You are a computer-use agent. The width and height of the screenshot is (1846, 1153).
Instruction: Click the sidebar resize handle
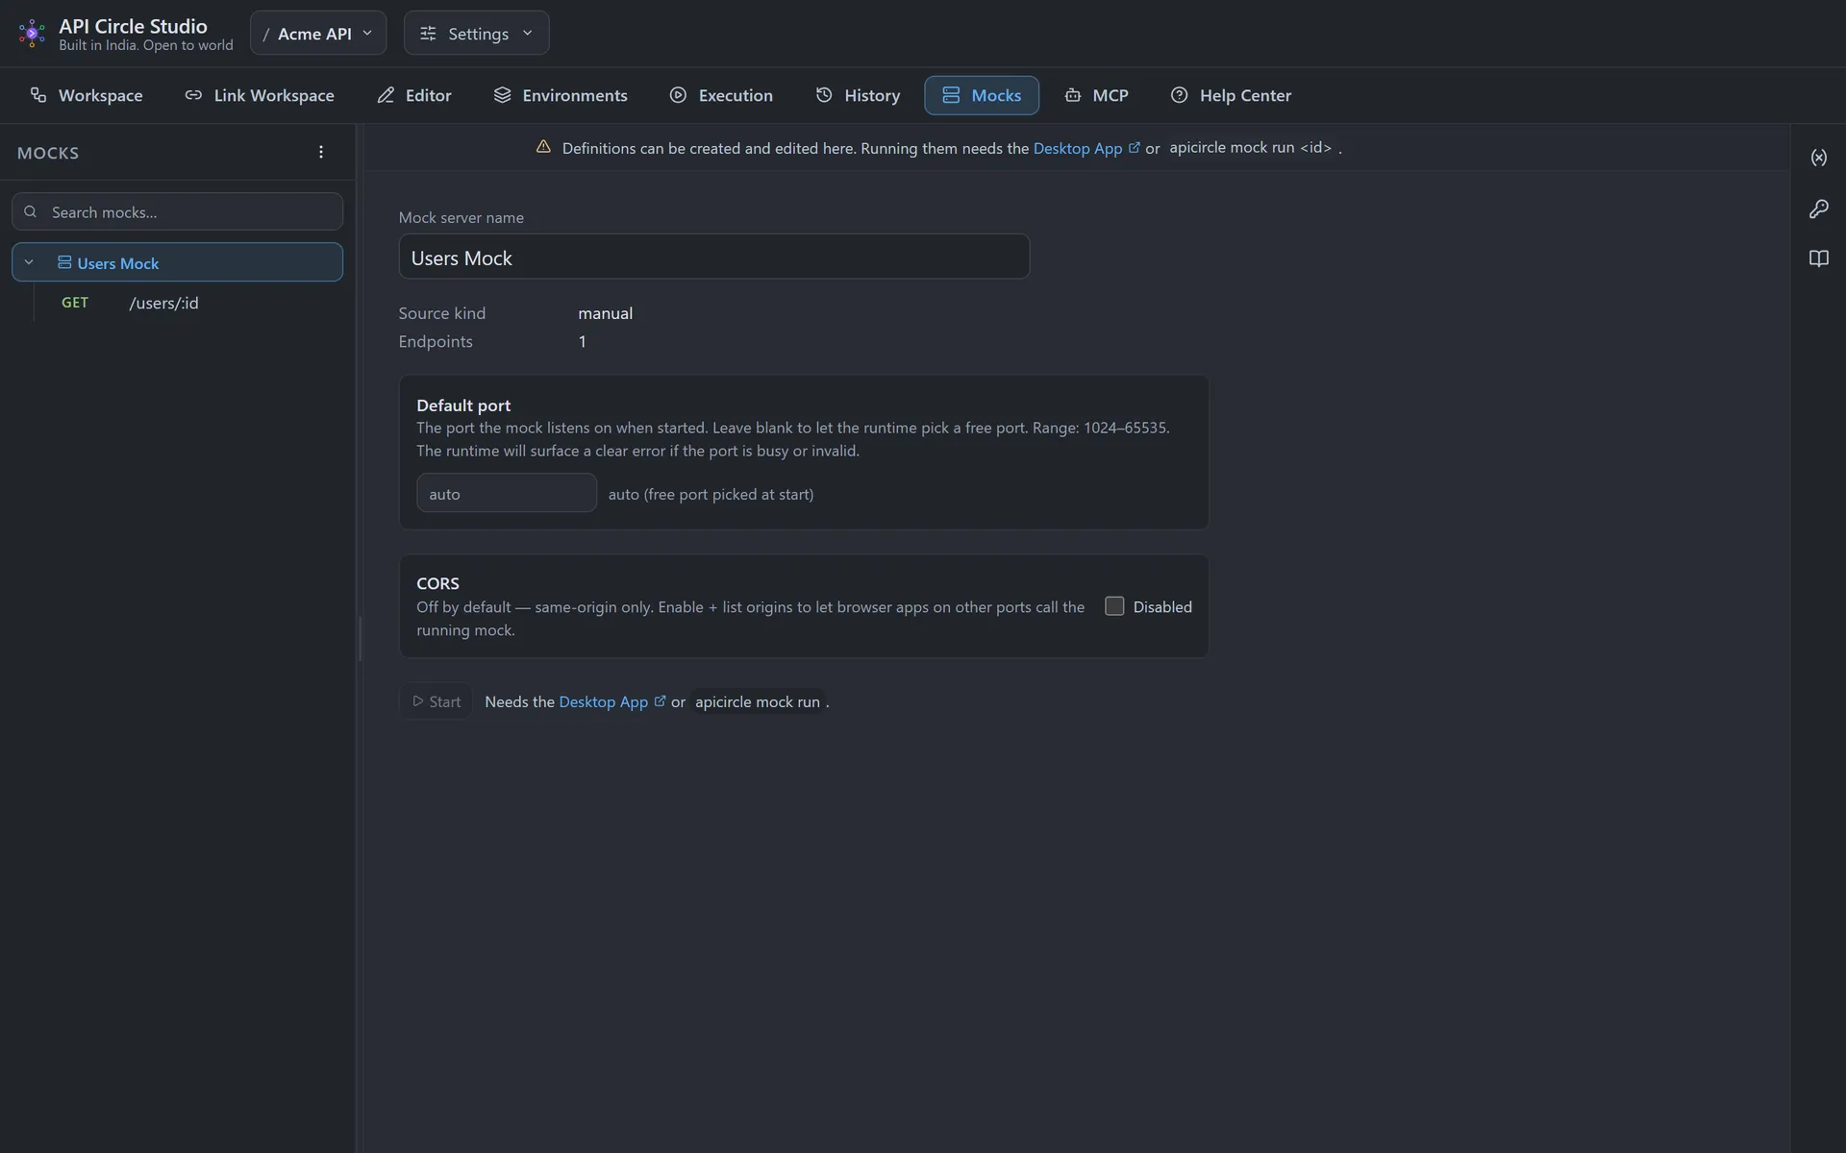[x=360, y=638]
